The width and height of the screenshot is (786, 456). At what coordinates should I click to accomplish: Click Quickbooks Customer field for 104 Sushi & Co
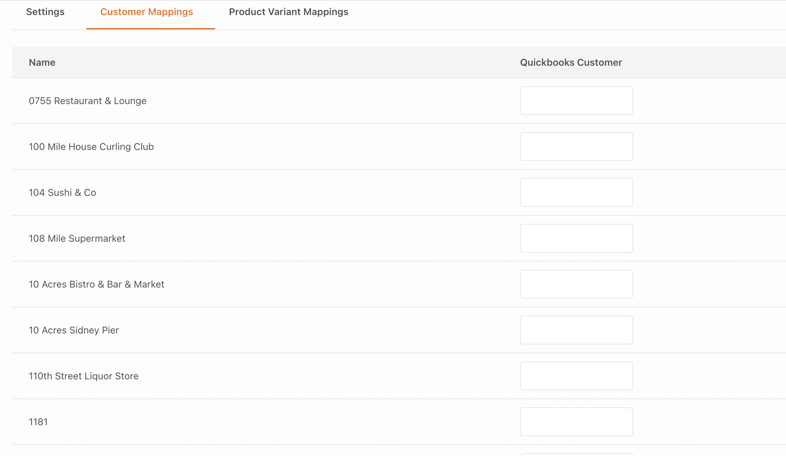click(x=576, y=192)
